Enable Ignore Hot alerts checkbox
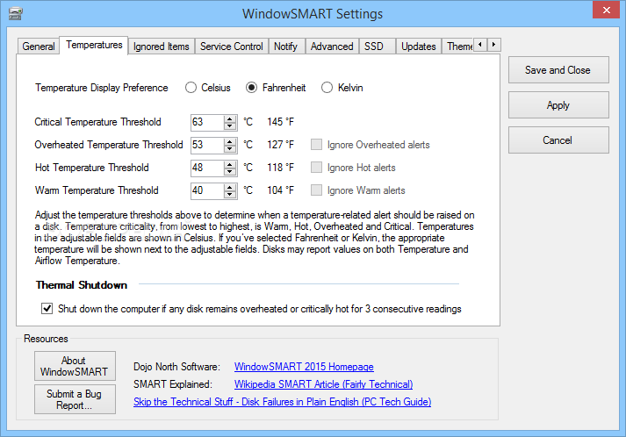Screen dimensions: 626x437 [316, 168]
